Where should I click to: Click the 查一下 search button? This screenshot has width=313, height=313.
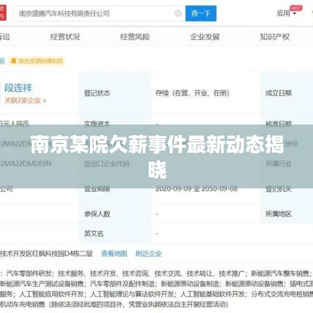click(201, 14)
